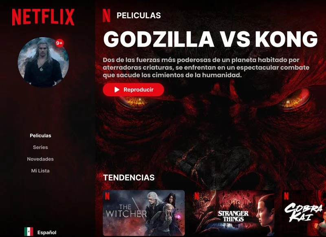326x237 pixels.
Task: Open the 9+ notifications badge
Action: point(59,43)
